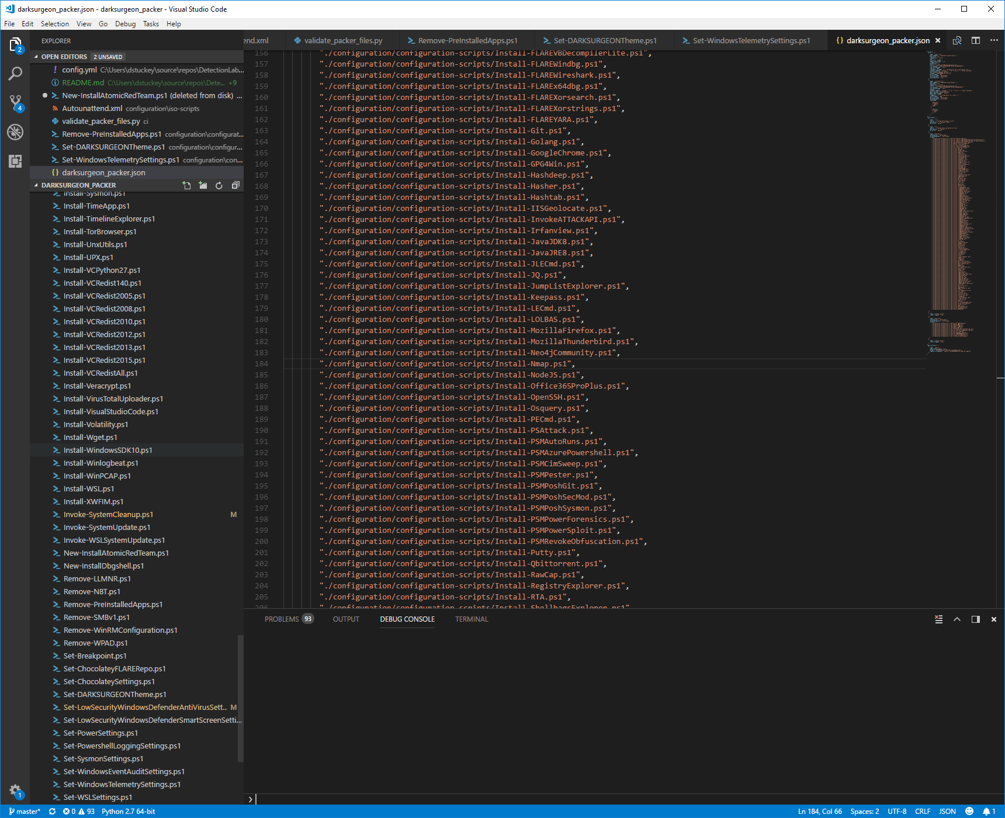Viewport: 1005px width, 818px height.
Task: Collapse all folders in explorer
Action: pyautogui.click(x=235, y=185)
